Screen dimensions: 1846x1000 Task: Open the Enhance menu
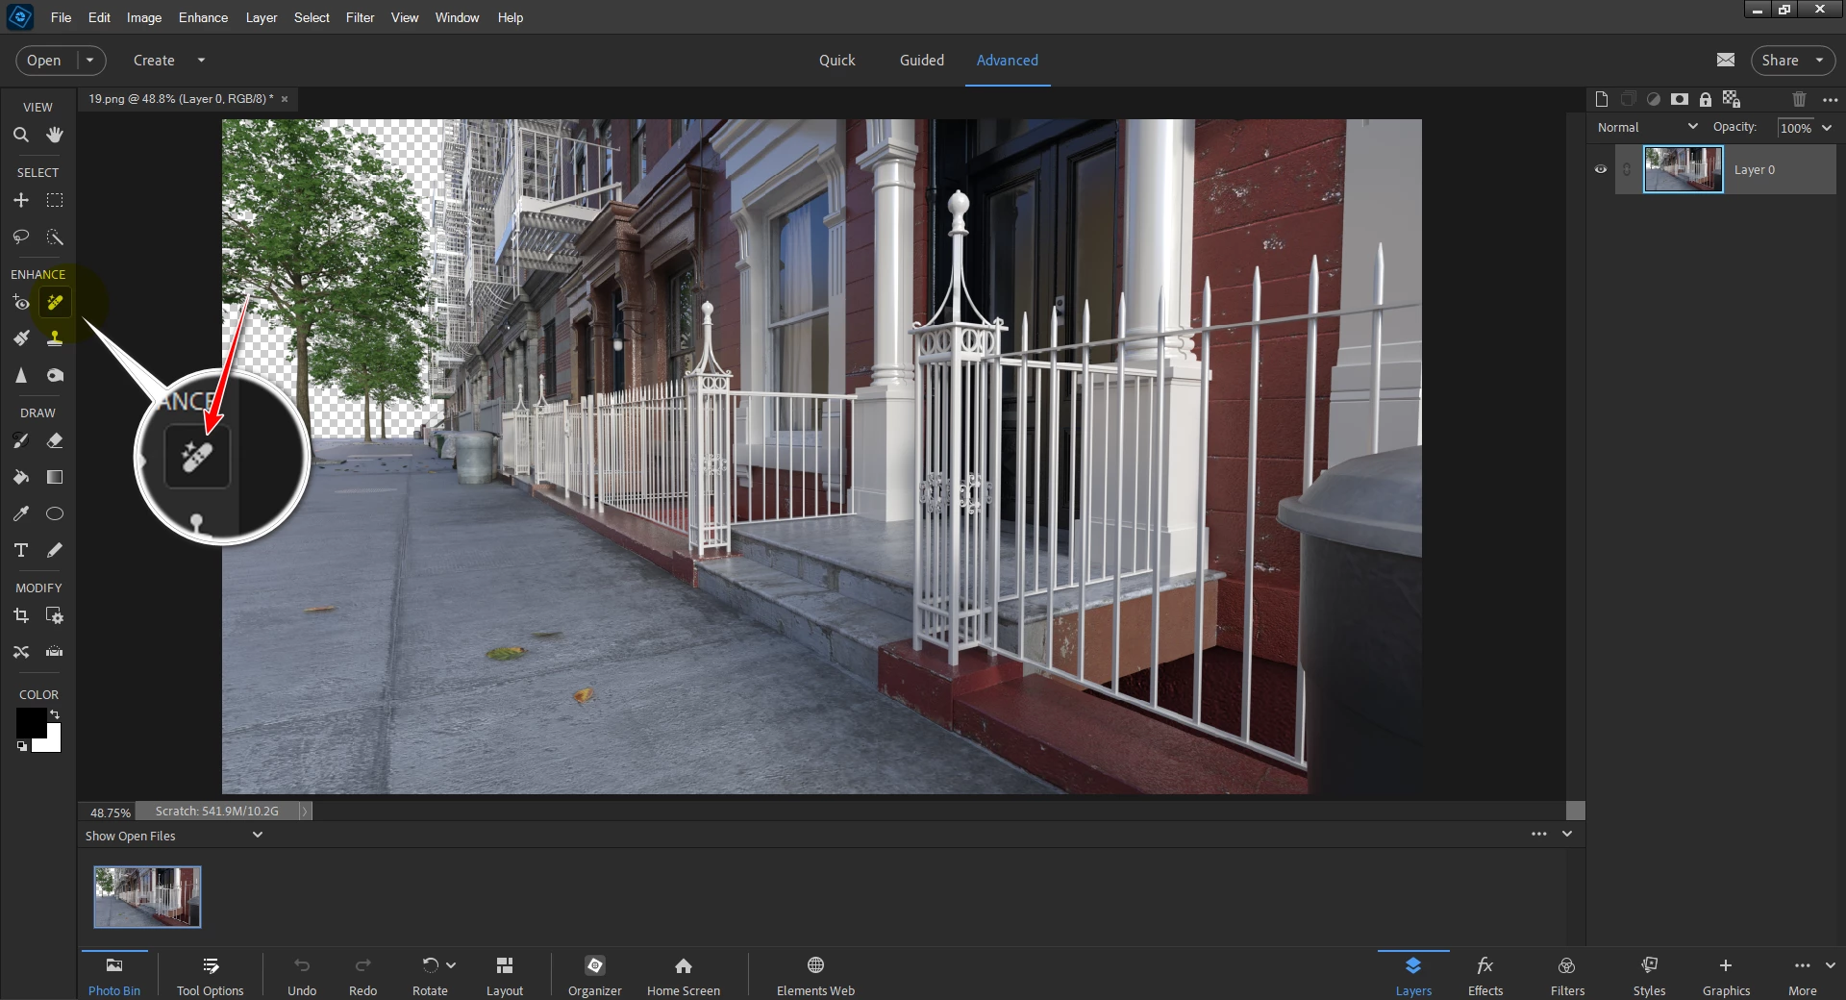203,17
